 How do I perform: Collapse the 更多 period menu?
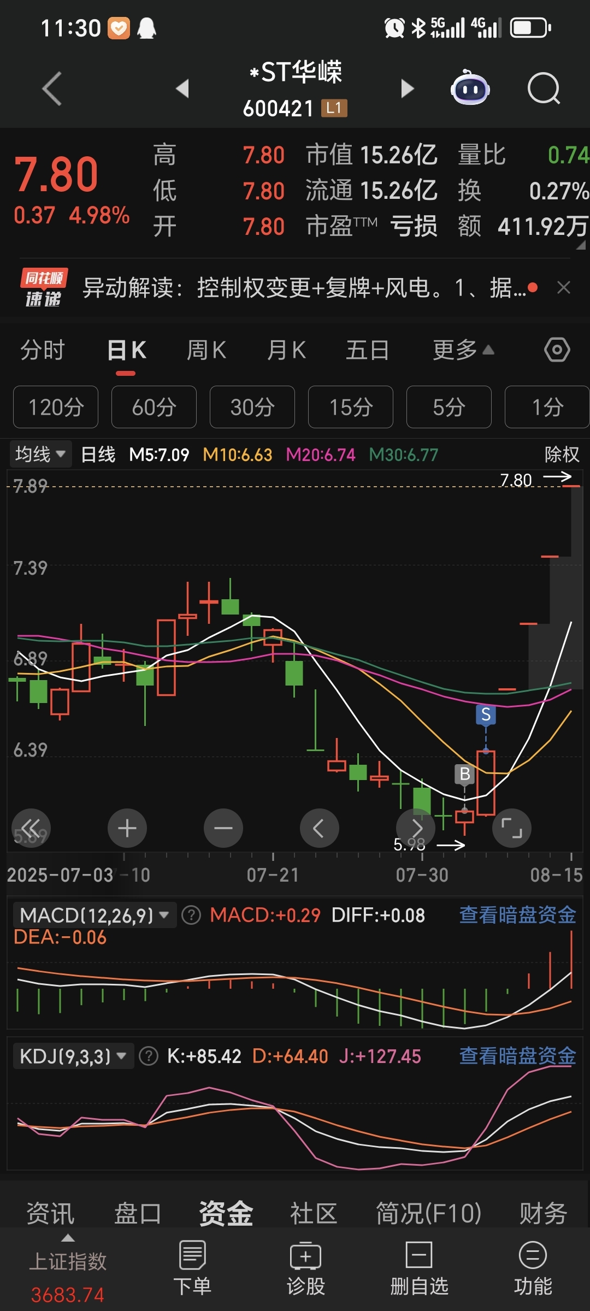(x=463, y=350)
